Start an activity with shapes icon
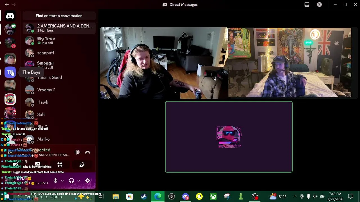The height and width of the screenshot is (202, 360). (x=60, y=164)
